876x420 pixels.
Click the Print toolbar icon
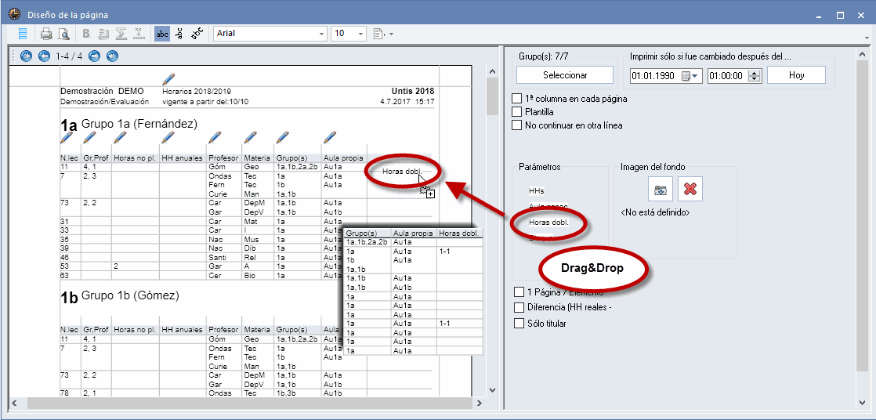click(x=46, y=34)
